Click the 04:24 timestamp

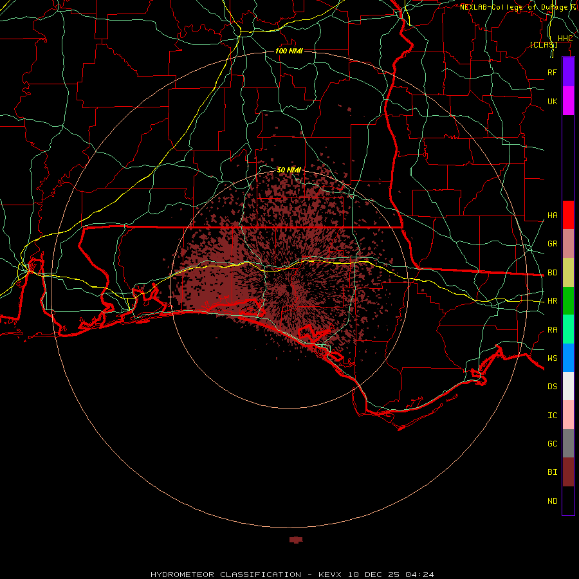[x=419, y=574]
